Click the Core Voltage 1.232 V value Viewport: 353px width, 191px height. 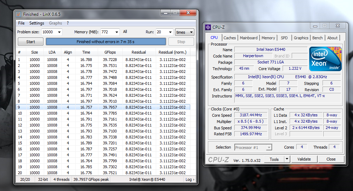tap(295, 68)
